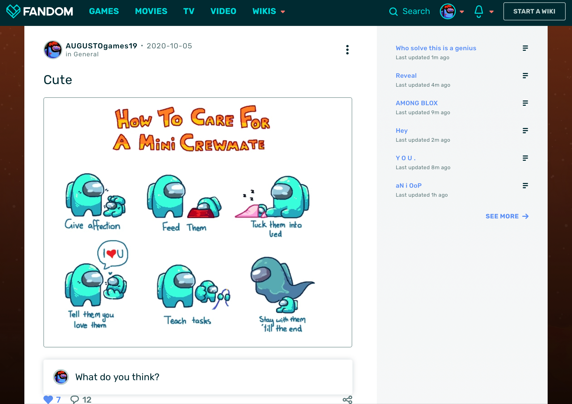Toggle the heart like on post
This screenshot has height=404, width=572.
point(48,399)
